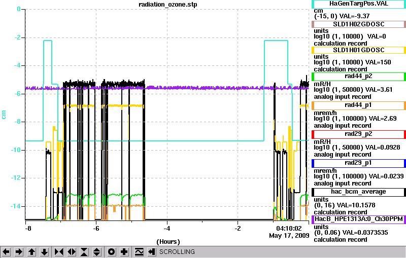Click the VAL=0.0239 readout under rad29_p1

386,176
